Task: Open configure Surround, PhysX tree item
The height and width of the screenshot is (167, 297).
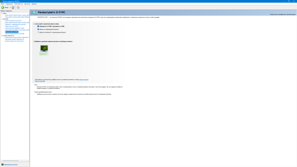Action: 14,41
